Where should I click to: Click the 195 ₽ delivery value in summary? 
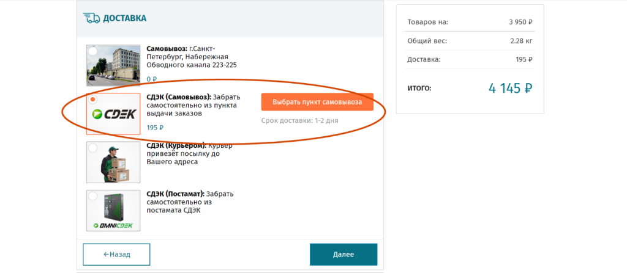pos(524,59)
